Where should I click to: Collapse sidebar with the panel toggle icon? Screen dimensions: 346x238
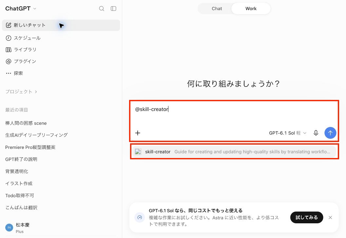[113, 8]
